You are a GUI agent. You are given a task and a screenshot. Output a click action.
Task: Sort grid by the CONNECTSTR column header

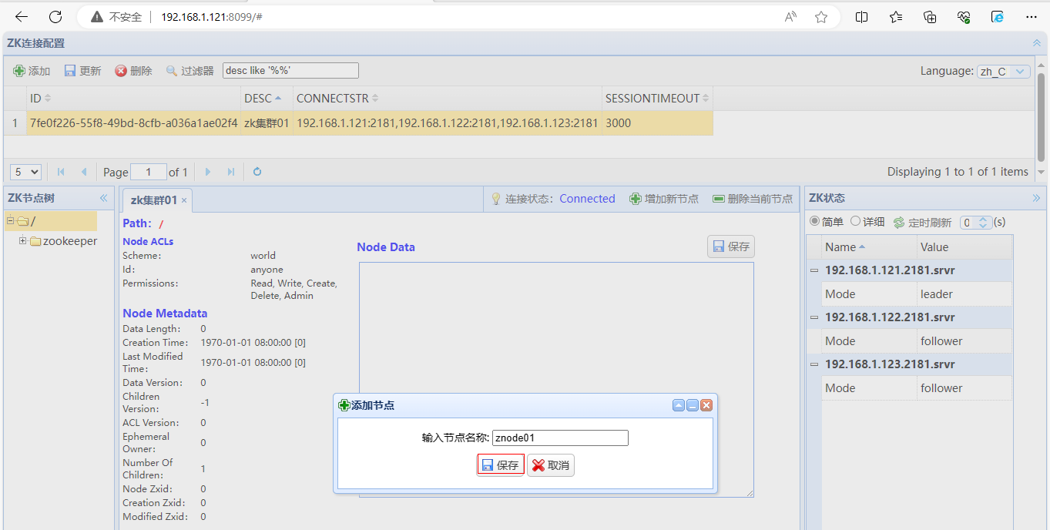click(x=333, y=99)
